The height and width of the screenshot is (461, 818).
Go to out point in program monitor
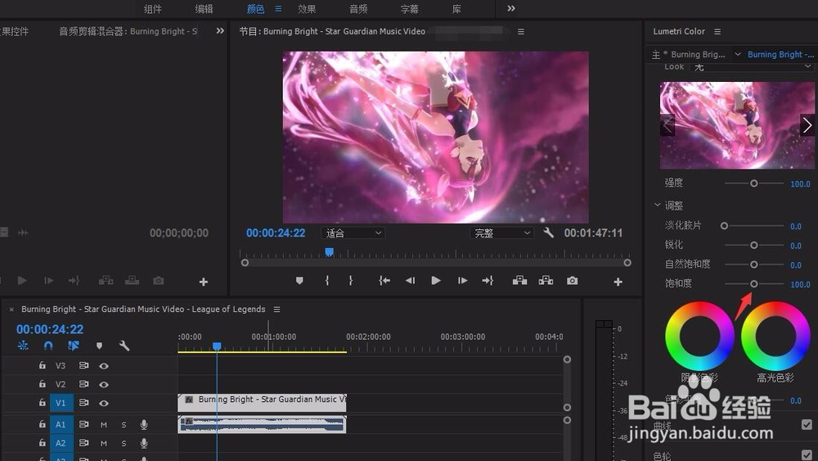coord(488,281)
